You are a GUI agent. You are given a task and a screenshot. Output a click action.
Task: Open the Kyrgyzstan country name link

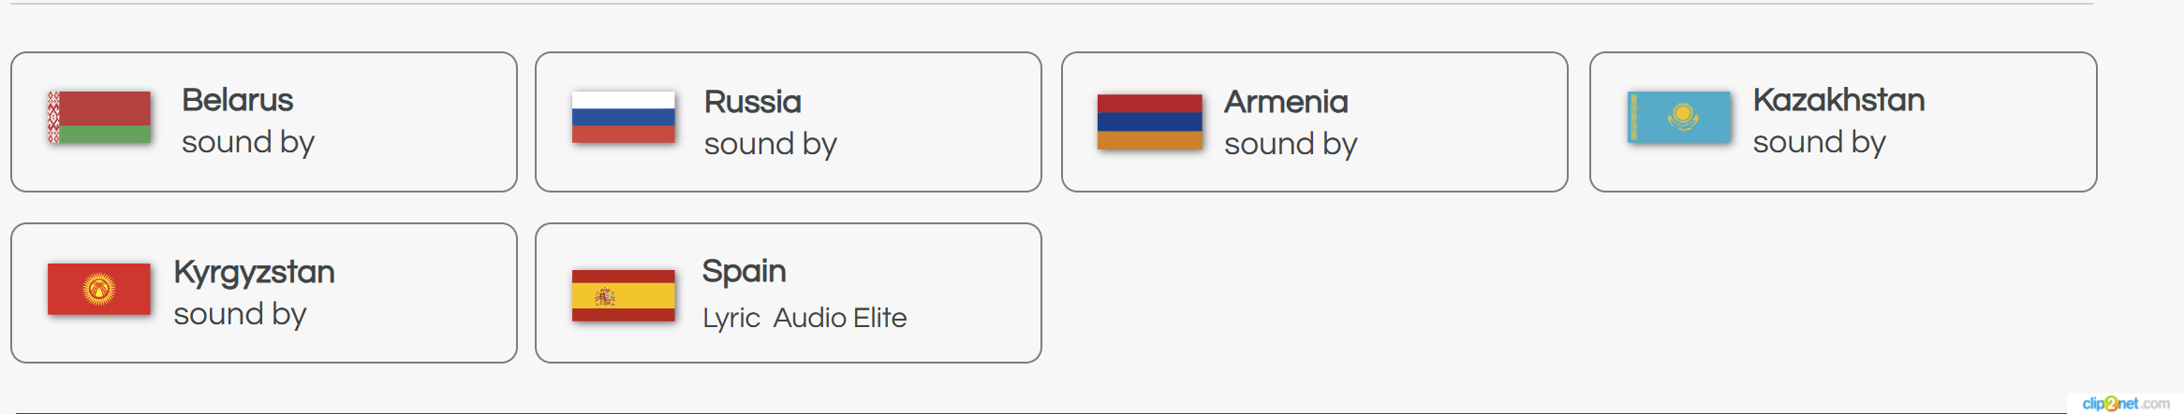(x=254, y=272)
